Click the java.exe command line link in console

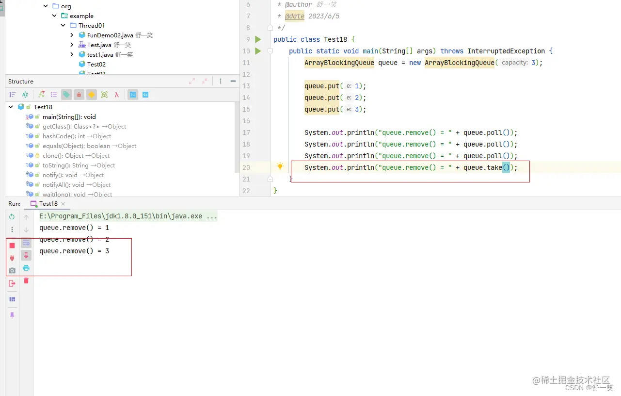[x=128, y=216]
